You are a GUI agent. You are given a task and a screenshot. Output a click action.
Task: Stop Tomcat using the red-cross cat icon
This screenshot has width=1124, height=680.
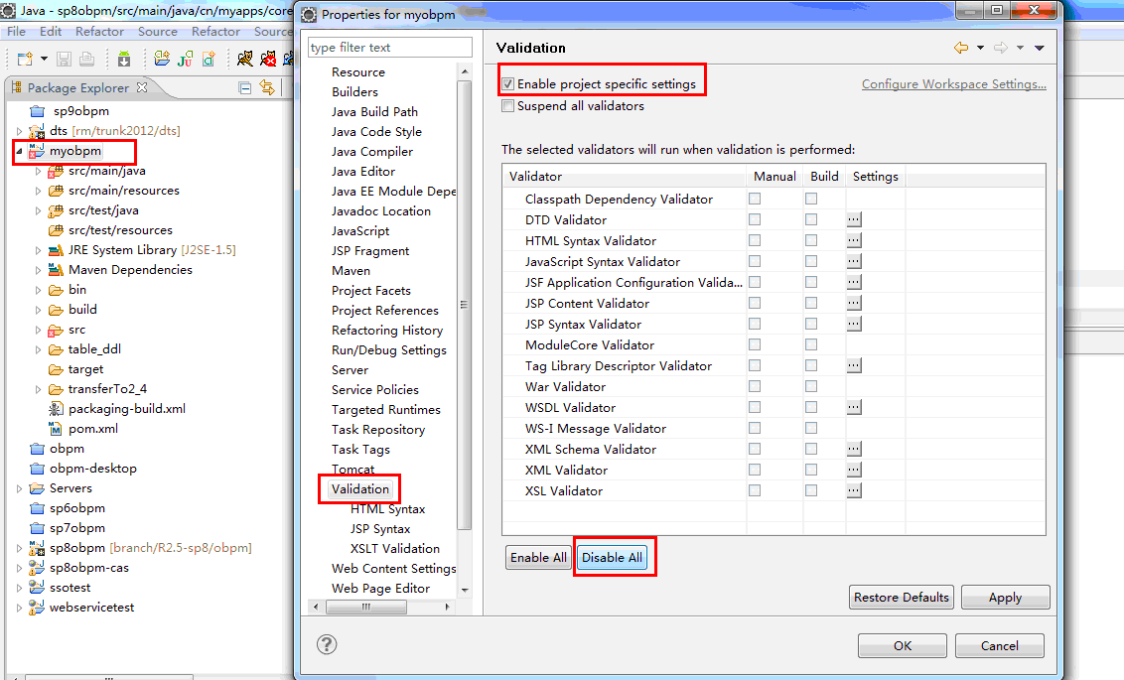pos(269,59)
